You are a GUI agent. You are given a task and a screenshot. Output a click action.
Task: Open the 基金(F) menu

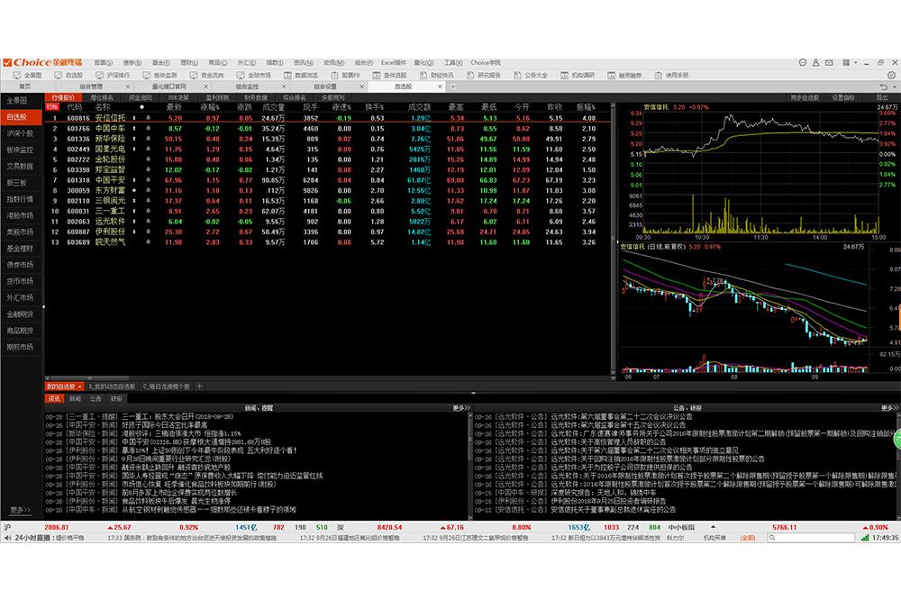[161, 63]
